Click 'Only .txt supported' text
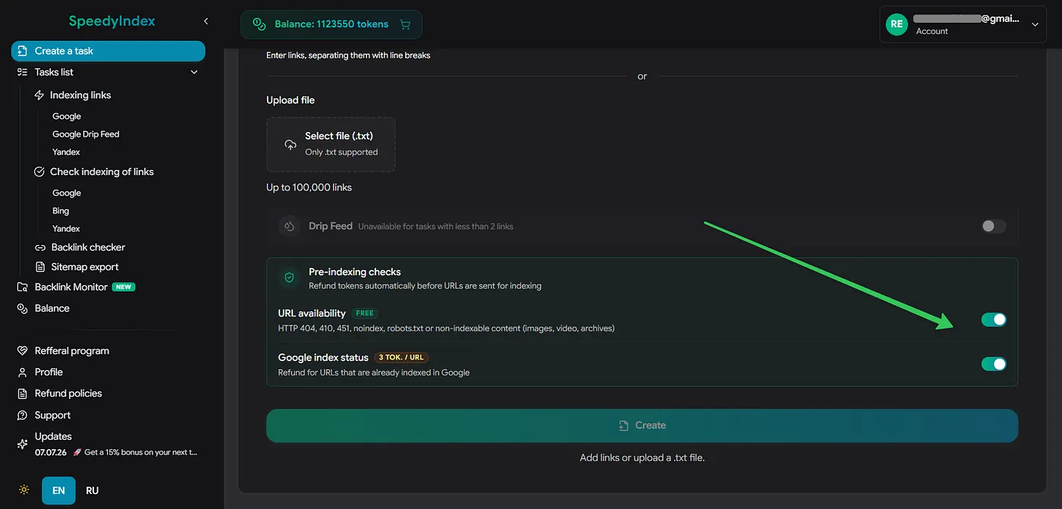 (341, 152)
